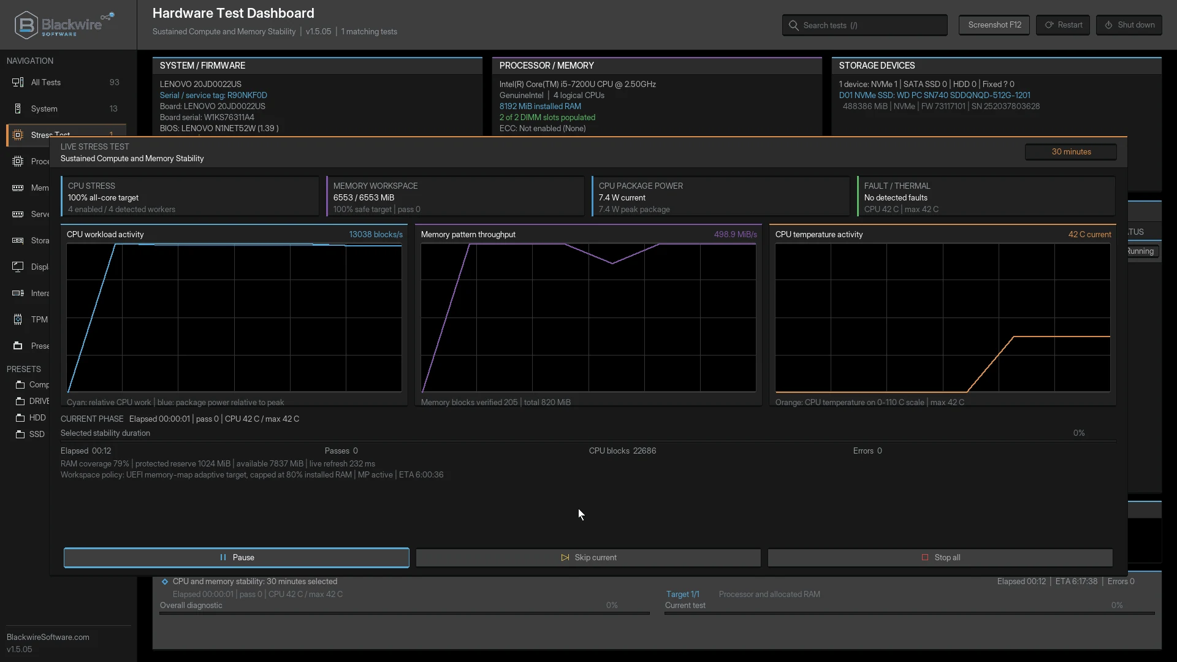Click the magnifier icon in the search box
The width and height of the screenshot is (1177, 662).
pos(794,25)
